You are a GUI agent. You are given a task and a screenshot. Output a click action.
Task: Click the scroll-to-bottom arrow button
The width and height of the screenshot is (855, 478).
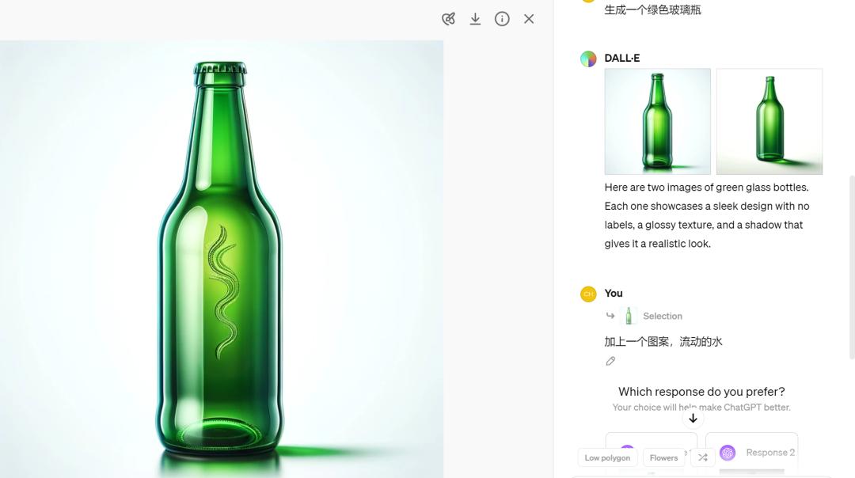coord(693,418)
